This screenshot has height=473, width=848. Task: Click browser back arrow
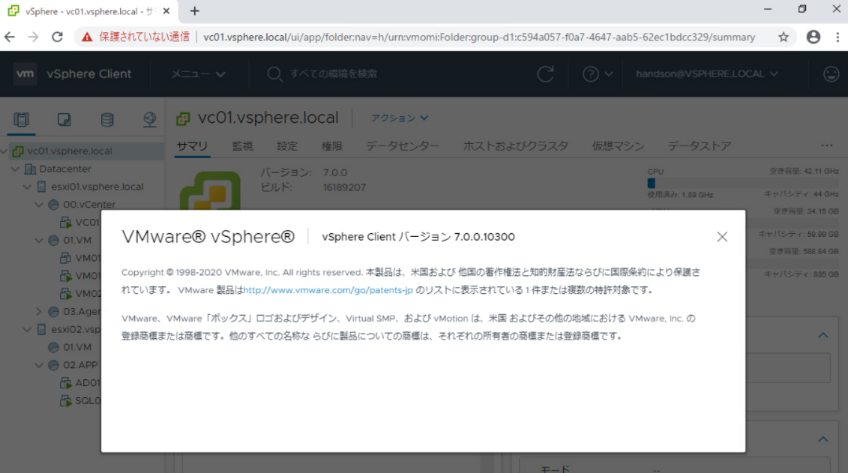coord(10,37)
